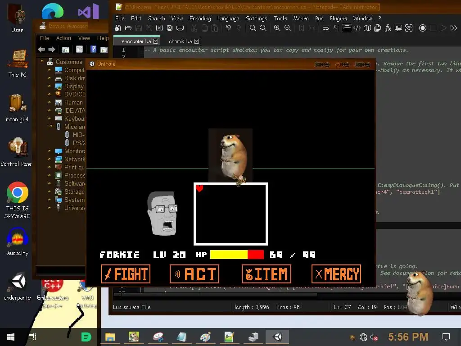Open the notification center icon
Viewport: 461px width, 346px height.
446,337
